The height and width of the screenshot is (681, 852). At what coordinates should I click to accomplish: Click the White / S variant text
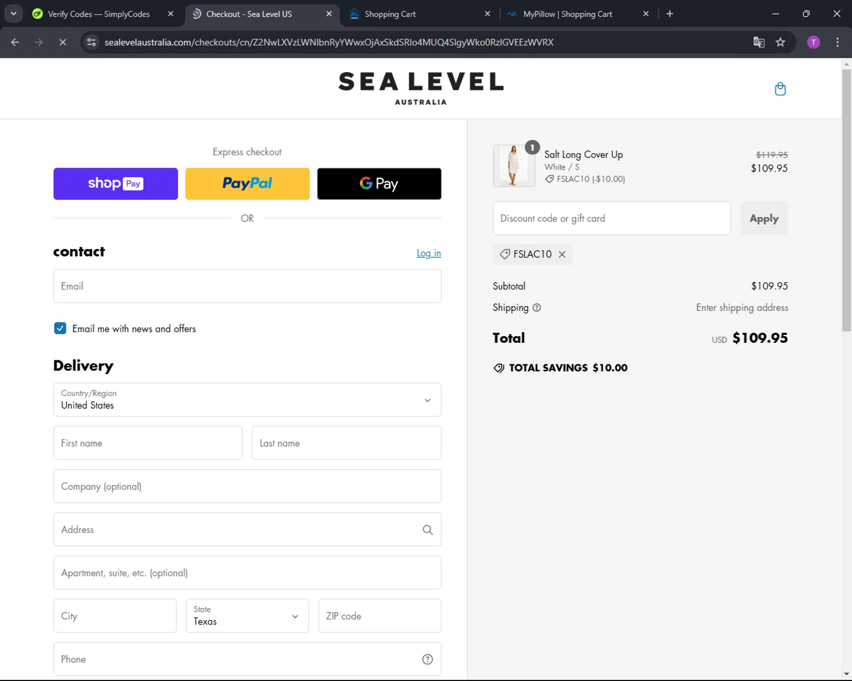562,167
